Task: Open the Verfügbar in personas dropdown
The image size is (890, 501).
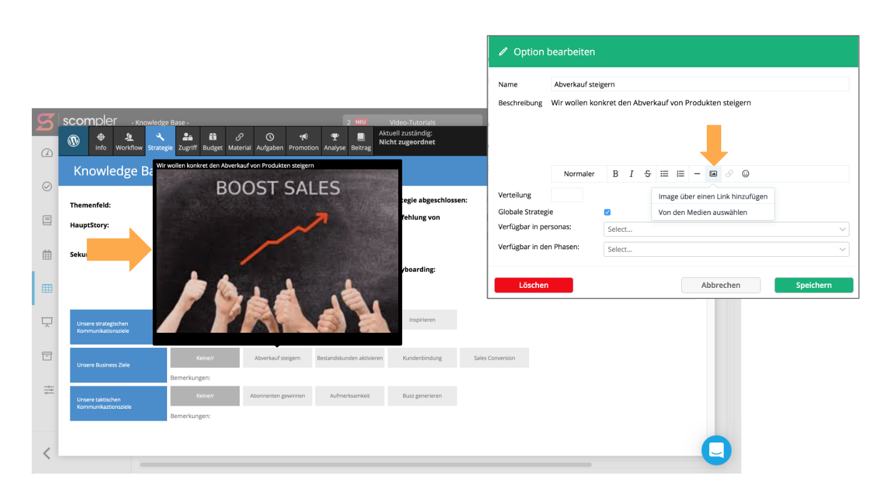Action: click(725, 229)
